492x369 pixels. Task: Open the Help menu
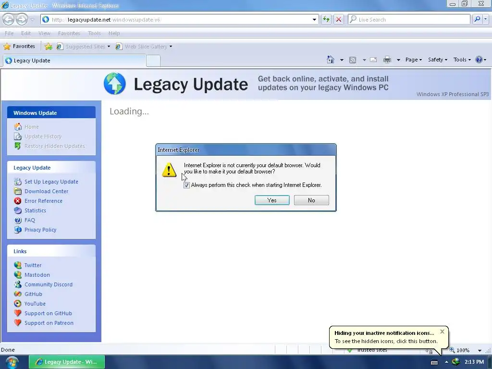[x=114, y=33]
